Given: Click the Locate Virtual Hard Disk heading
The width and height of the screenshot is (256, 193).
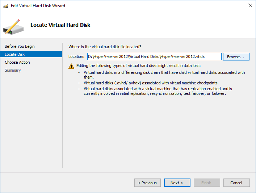Looking at the screenshot, I should click(x=60, y=25).
